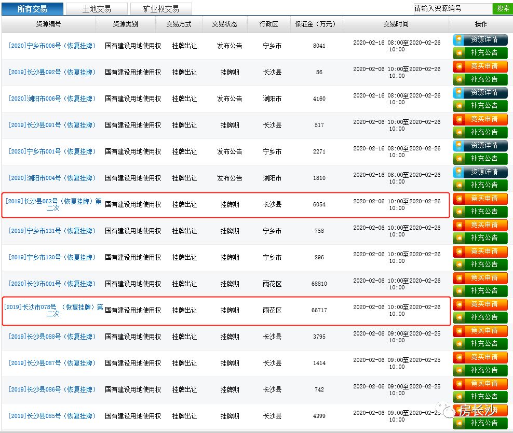Click 补充公告 for 浏阳市004号
This screenshot has width=513, height=433.
[480, 185]
